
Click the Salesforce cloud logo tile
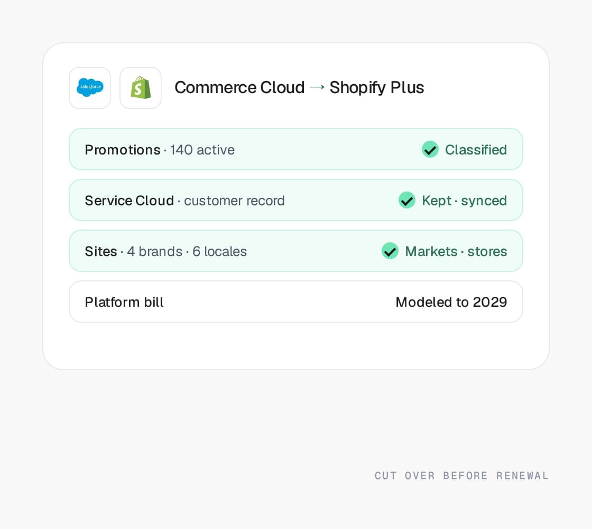tap(90, 88)
